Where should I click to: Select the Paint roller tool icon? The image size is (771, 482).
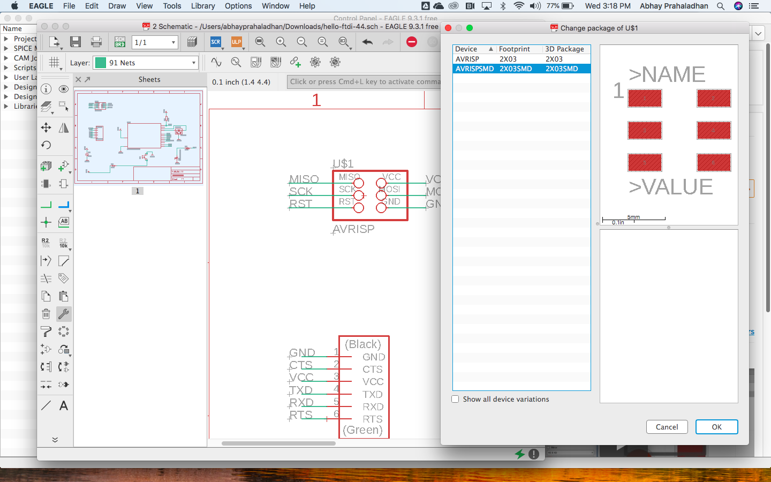click(46, 332)
